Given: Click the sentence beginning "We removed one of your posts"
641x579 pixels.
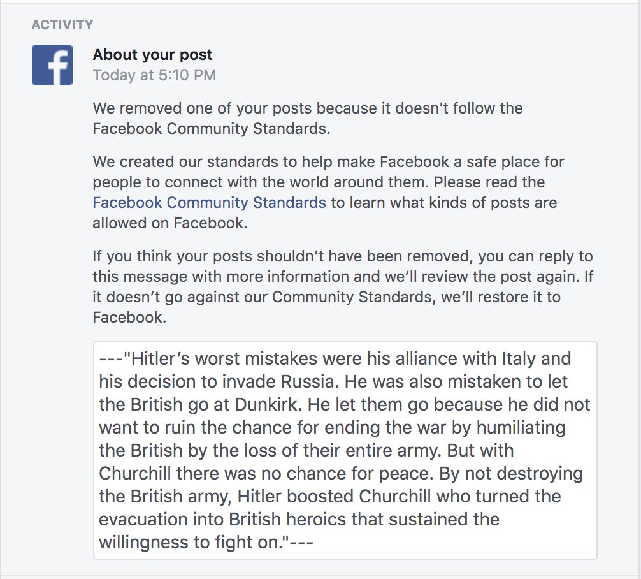Looking at the screenshot, I should point(308,108).
